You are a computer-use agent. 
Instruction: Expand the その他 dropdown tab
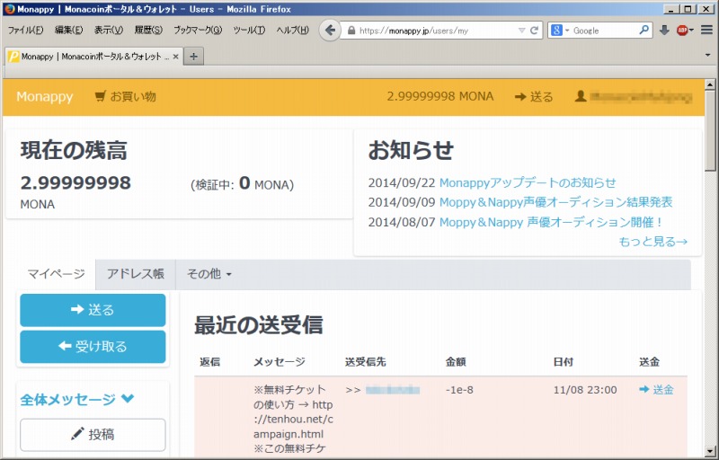(x=209, y=274)
